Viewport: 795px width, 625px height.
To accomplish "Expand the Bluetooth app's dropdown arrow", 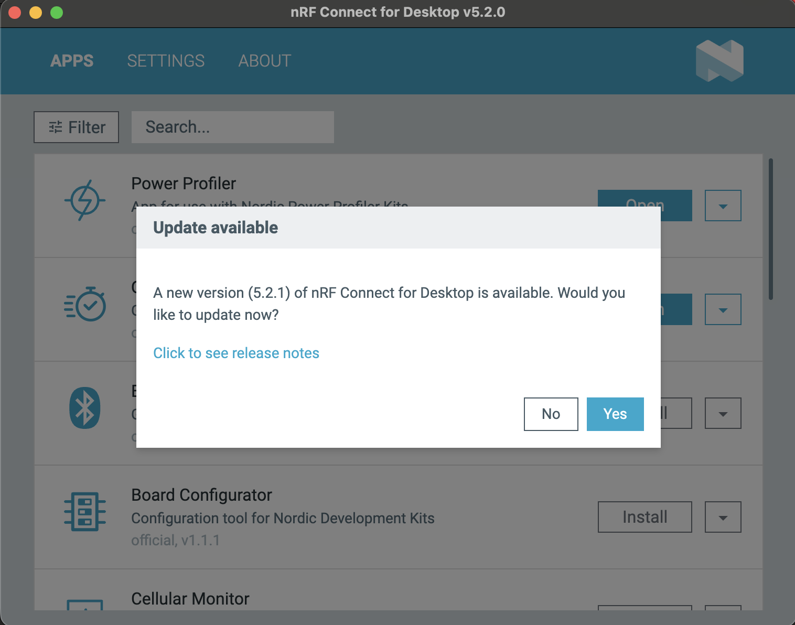I will pos(723,413).
